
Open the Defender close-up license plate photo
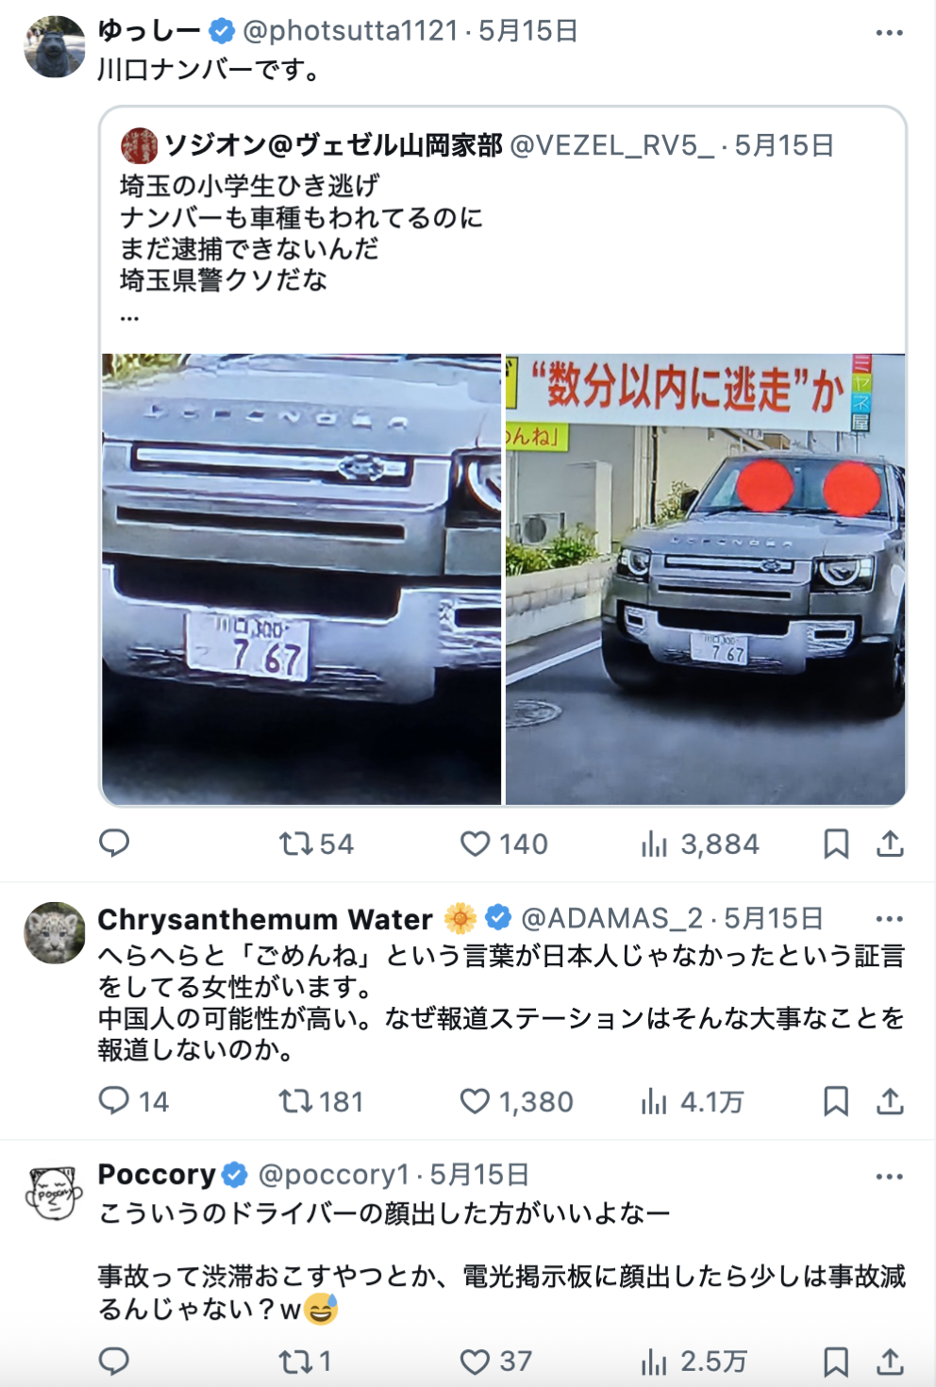301,579
